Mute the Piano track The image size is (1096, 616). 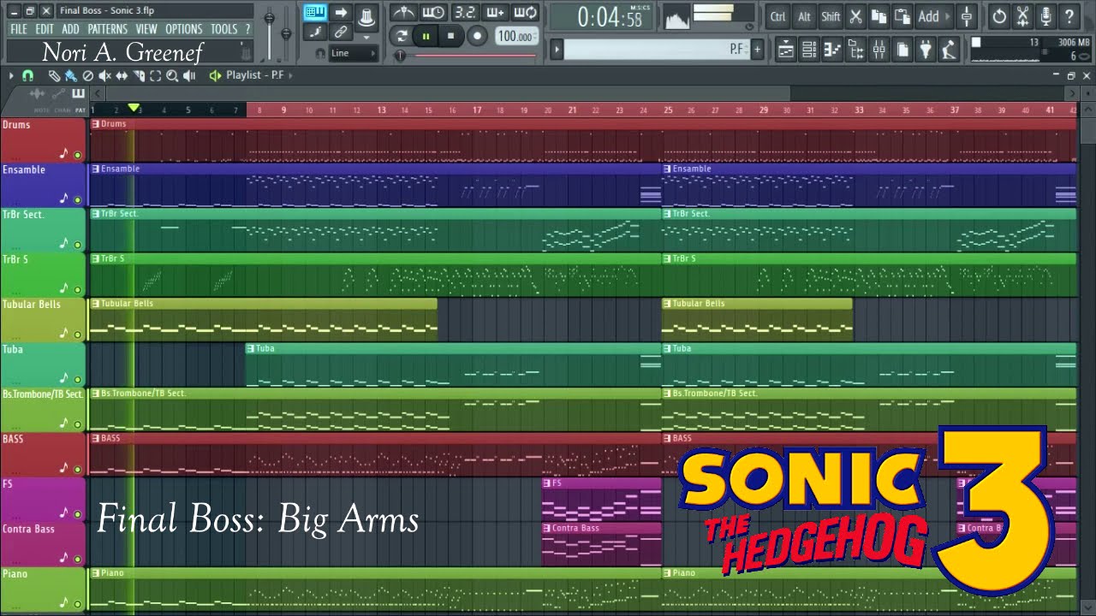pos(78,604)
